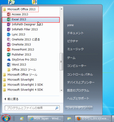Click the program list scroll-up arrow
The width and height of the screenshot is (114, 122).
click(x=61, y=9)
